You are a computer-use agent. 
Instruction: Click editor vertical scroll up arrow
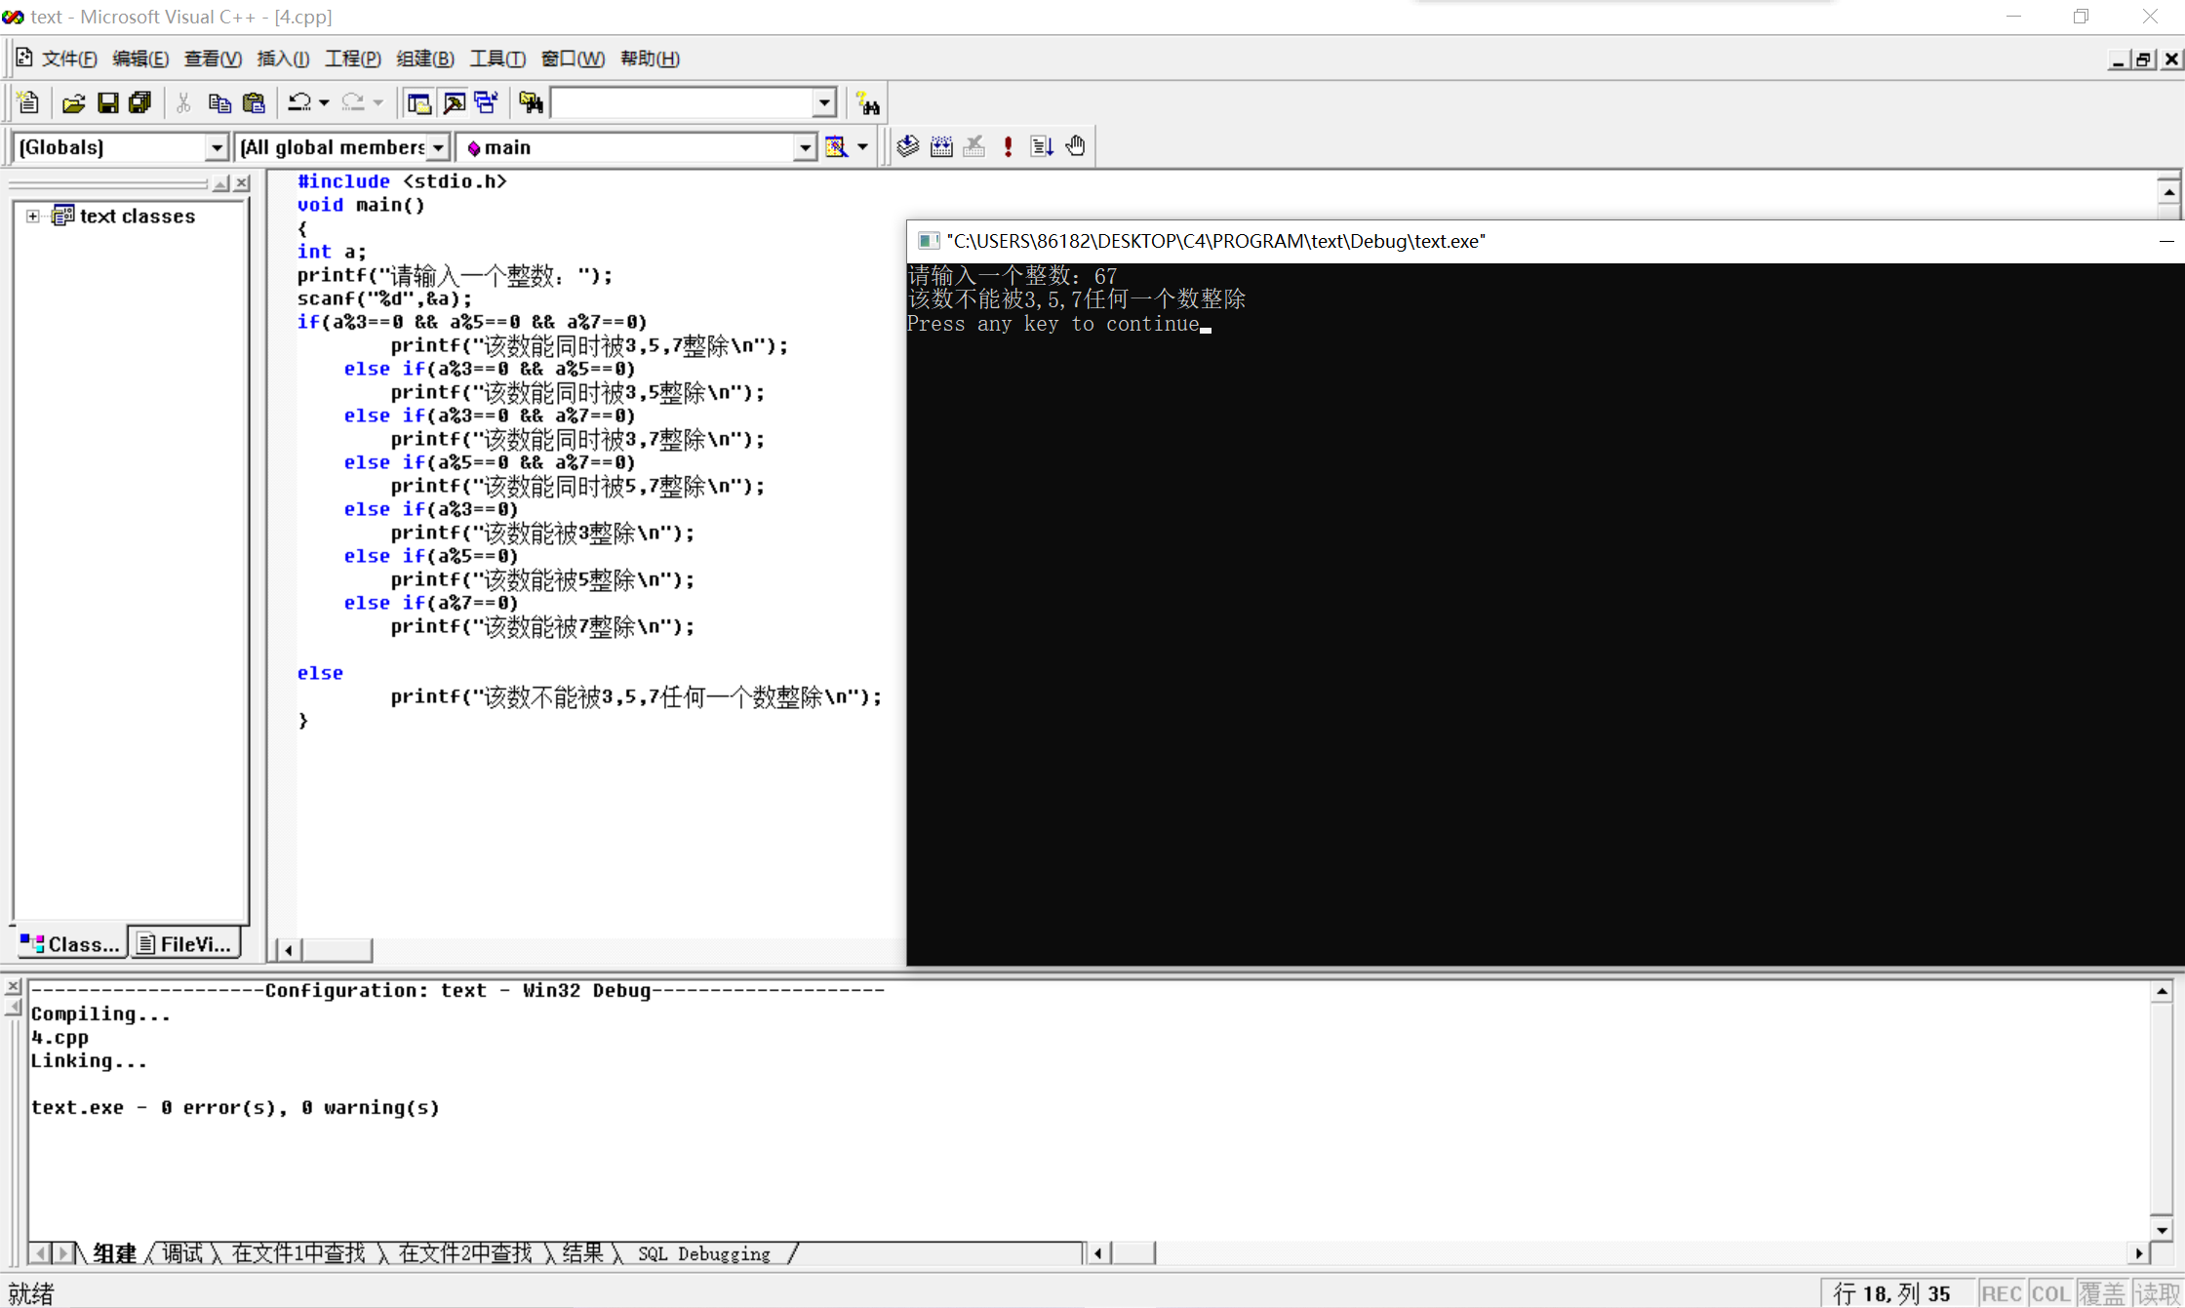click(2167, 191)
